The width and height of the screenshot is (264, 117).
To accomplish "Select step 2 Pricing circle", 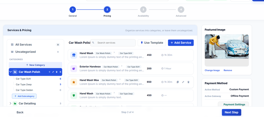I will click(107, 10).
